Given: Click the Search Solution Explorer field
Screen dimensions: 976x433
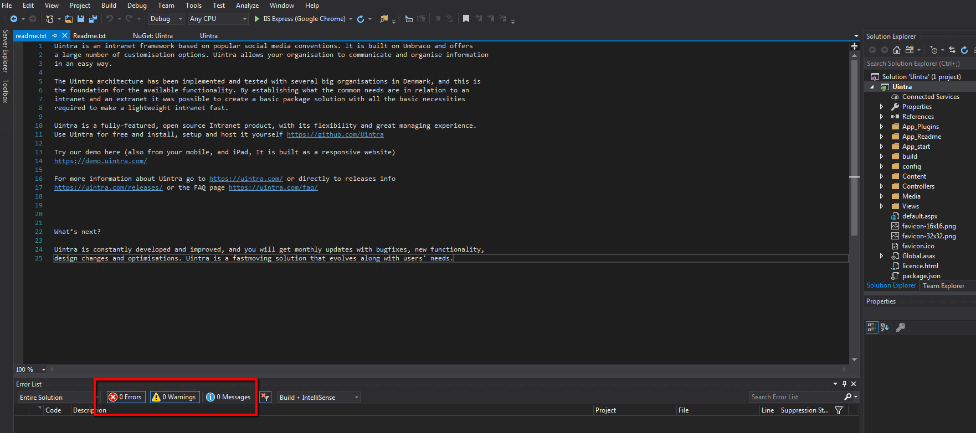Looking at the screenshot, I should tap(918, 64).
